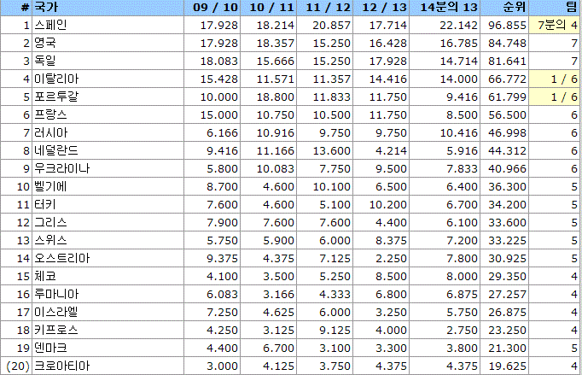
Task: Click the 46.998 total value
Action: point(507,132)
